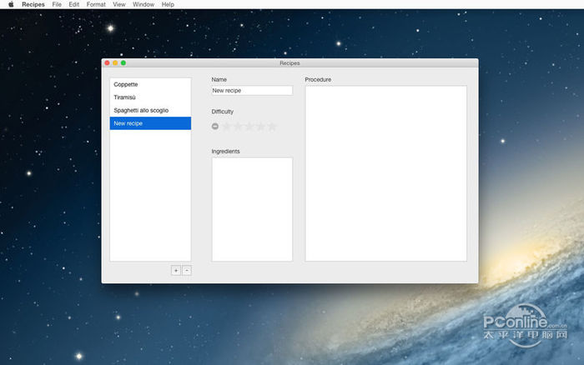Set difficulty to three stars
The height and width of the screenshot is (365, 584).
249,127
